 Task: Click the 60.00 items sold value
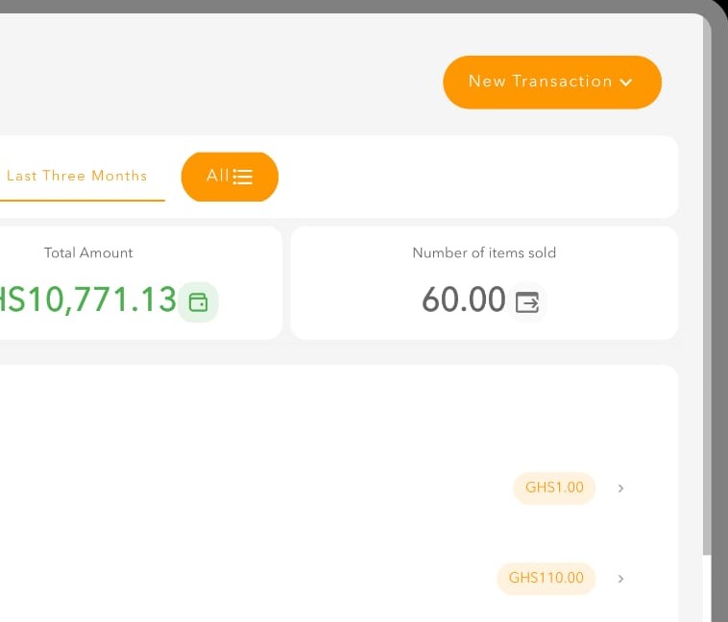(463, 300)
